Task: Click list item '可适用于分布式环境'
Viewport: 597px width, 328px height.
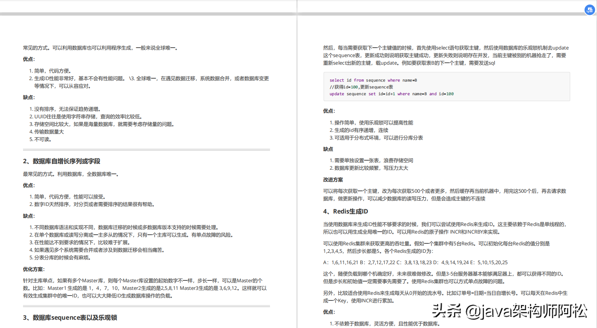Action: point(376,138)
